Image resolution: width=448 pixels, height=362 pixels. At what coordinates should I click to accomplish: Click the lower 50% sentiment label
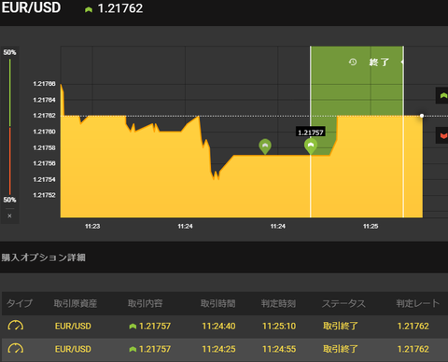[x=9, y=200]
